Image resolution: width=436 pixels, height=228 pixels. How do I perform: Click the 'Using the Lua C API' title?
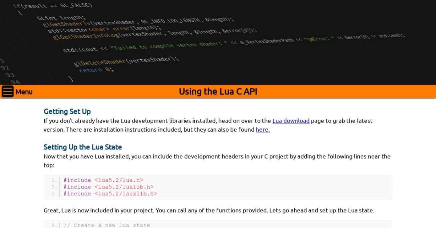[x=218, y=92]
